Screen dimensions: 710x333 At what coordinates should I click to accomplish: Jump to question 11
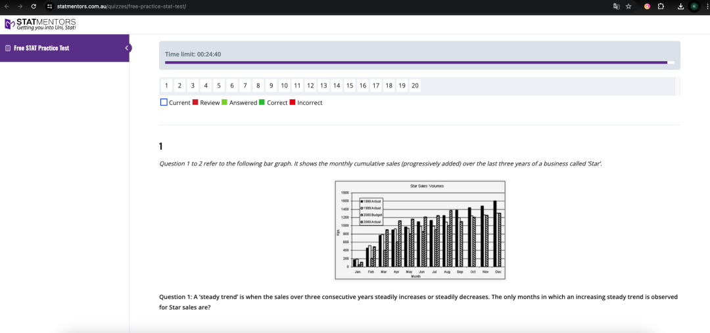[297, 85]
